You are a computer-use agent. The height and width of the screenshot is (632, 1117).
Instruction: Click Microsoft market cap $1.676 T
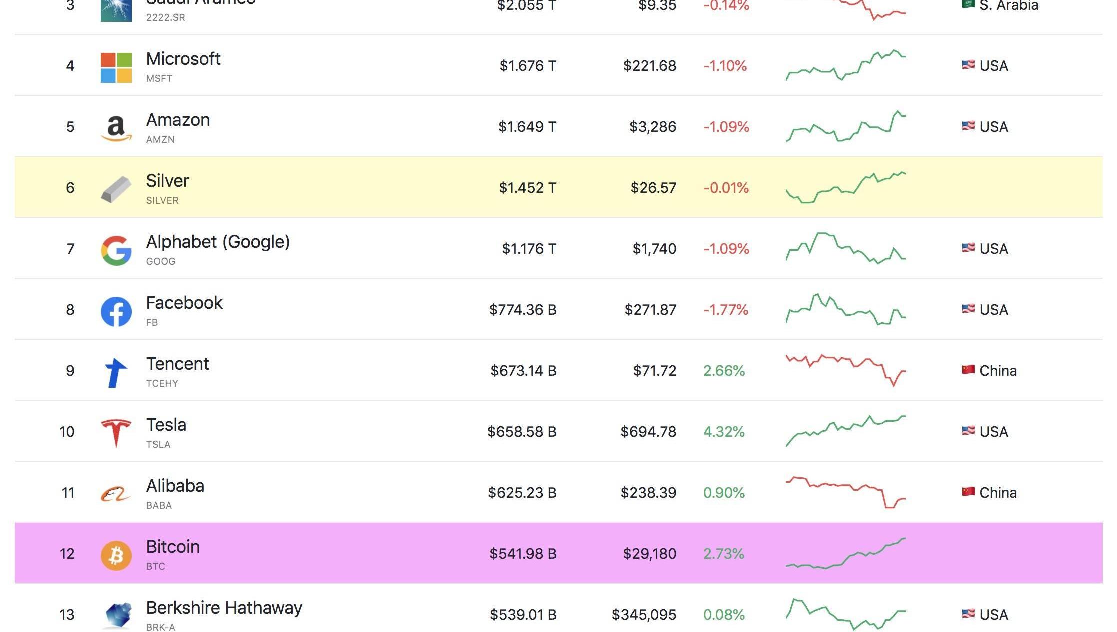pyautogui.click(x=528, y=66)
